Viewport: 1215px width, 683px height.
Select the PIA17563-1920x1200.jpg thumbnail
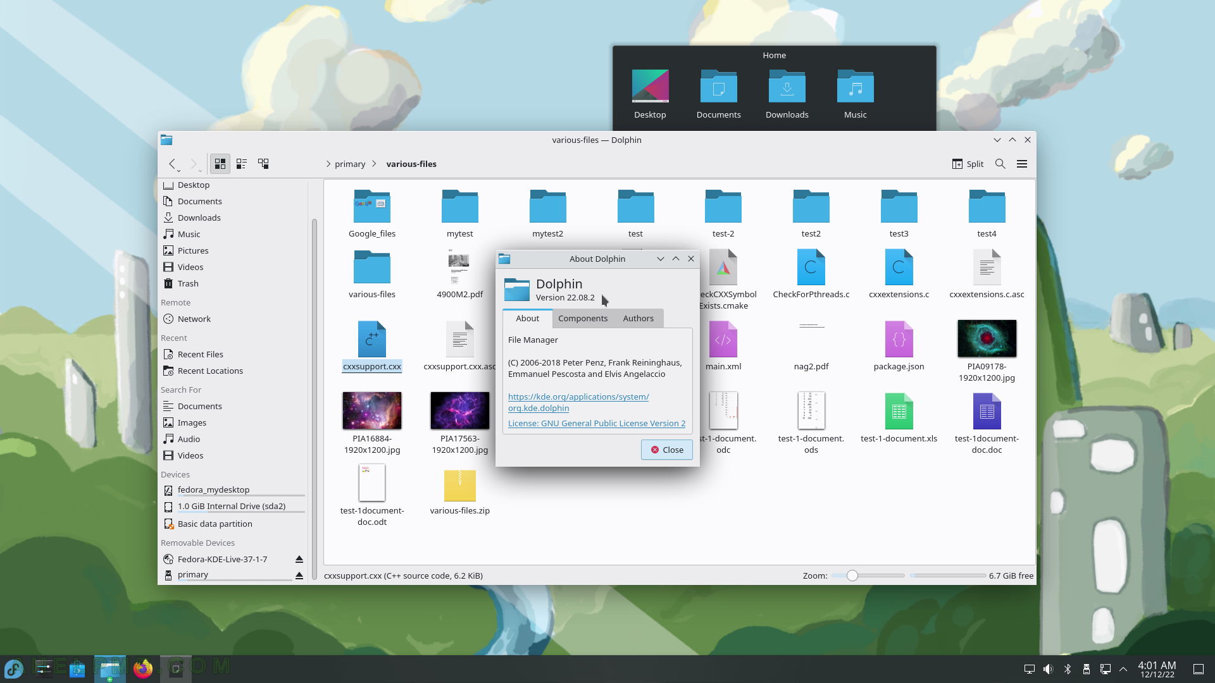click(x=460, y=410)
